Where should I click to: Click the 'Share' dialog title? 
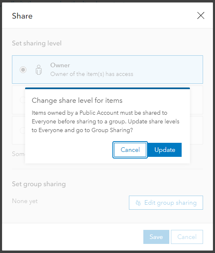point(22,16)
